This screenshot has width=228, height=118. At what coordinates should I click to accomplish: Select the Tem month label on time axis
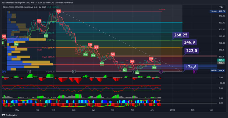53,110
